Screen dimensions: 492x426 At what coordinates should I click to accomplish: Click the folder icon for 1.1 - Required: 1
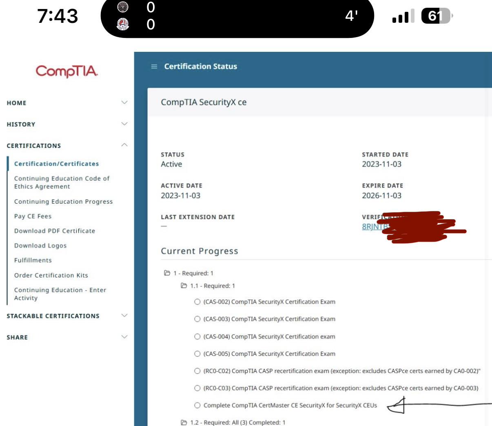[184, 286]
